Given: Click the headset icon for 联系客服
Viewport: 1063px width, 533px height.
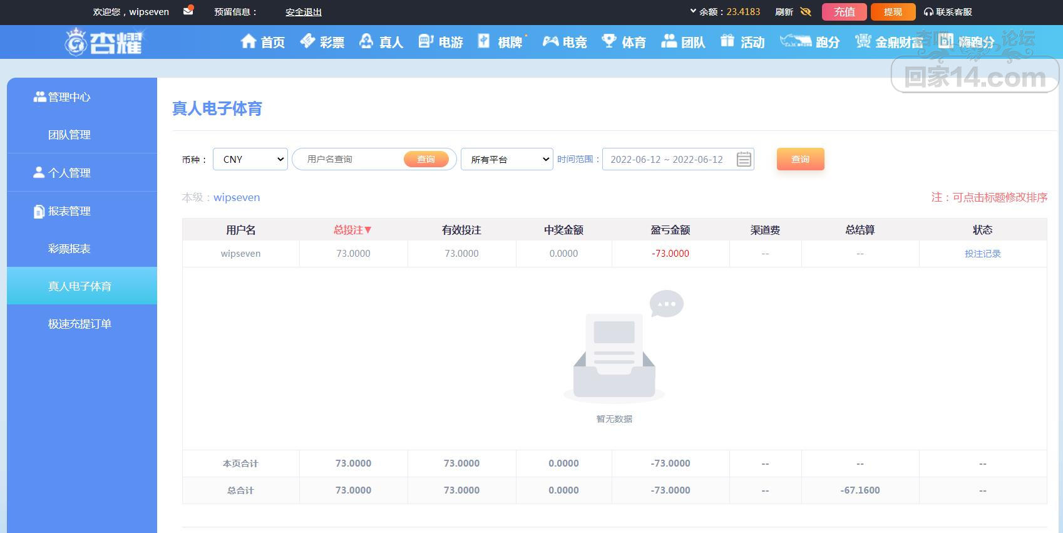Looking at the screenshot, I should (x=928, y=12).
